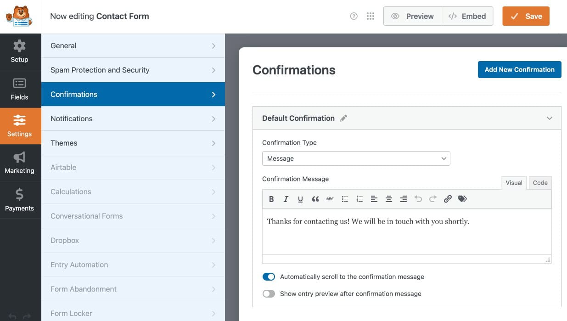
Task: Expand Spam Protection and Security chevron
Action: point(213,70)
